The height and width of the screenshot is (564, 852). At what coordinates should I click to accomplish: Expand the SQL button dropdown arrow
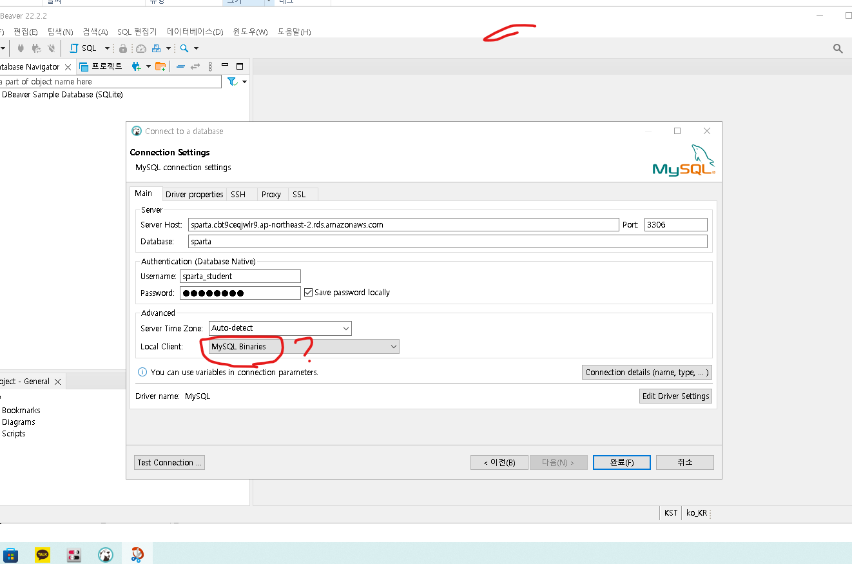pyautogui.click(x=107, y=48)
